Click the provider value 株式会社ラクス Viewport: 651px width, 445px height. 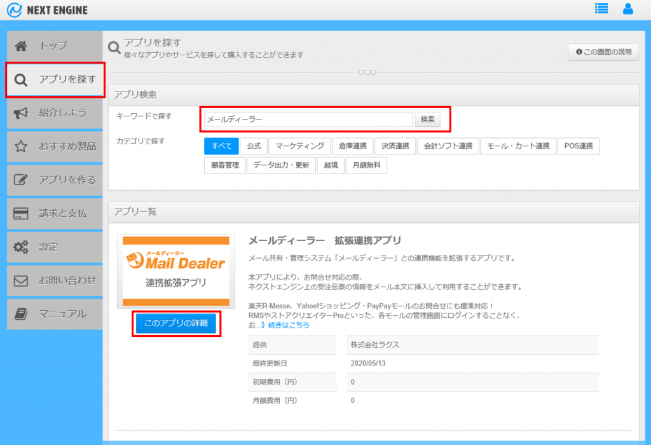375,345
